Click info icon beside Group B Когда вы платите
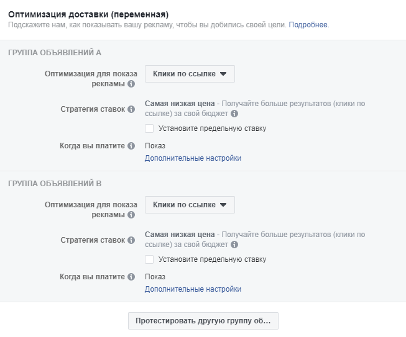Image resolution: width=406 pixels, height=337 pixels. [x=131, y=277]
